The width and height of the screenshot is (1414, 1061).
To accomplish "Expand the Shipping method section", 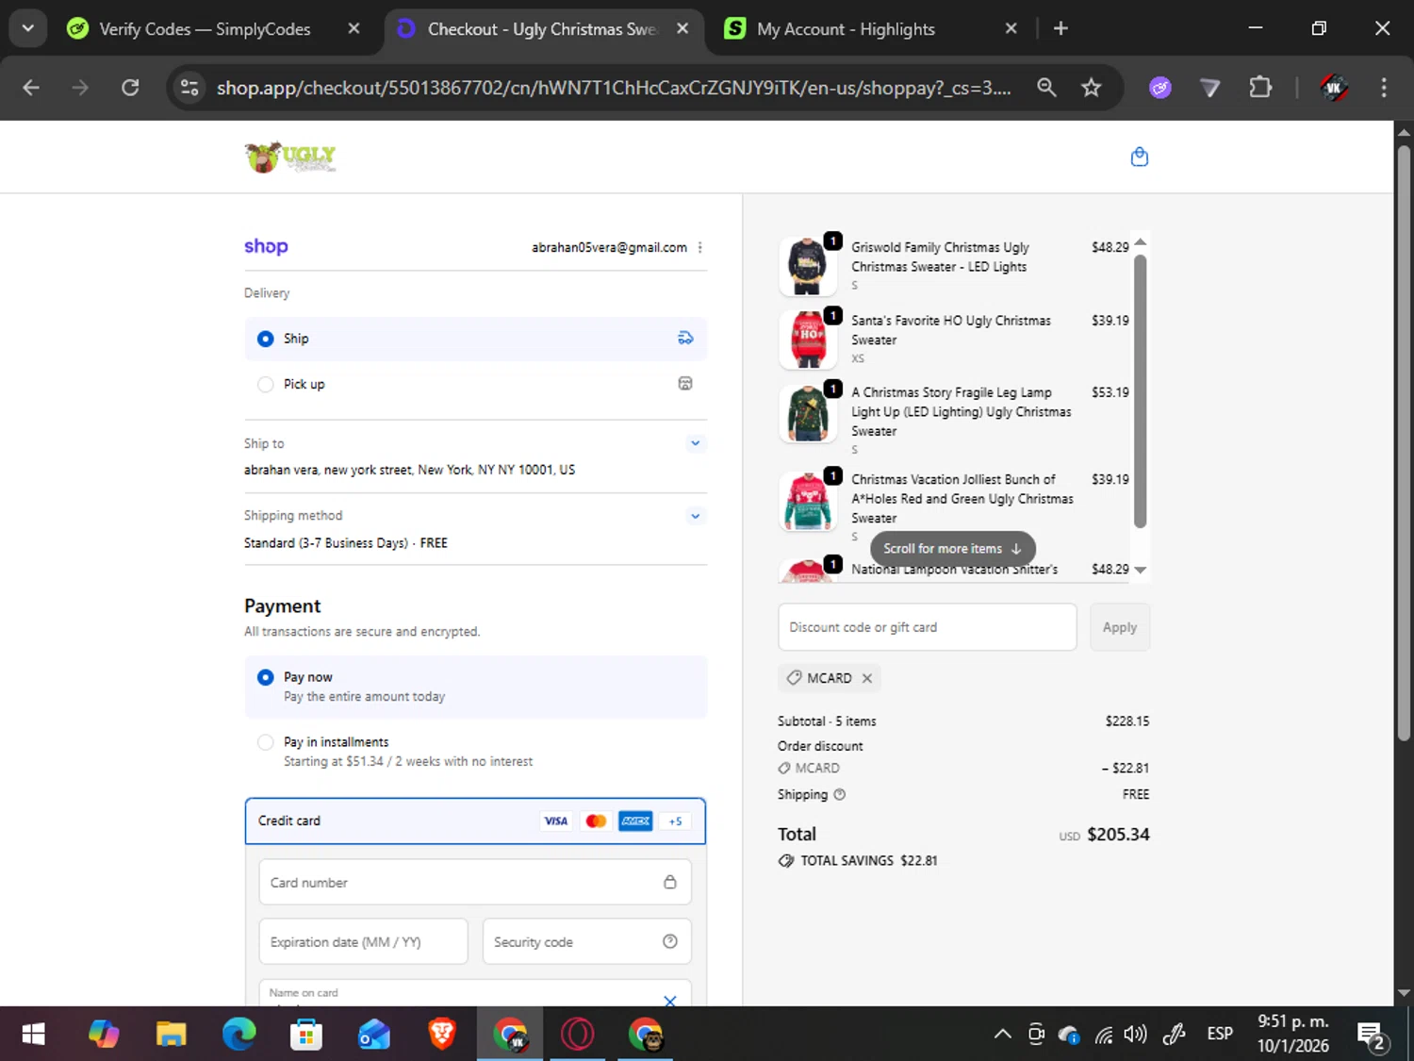I will [695, 516].
